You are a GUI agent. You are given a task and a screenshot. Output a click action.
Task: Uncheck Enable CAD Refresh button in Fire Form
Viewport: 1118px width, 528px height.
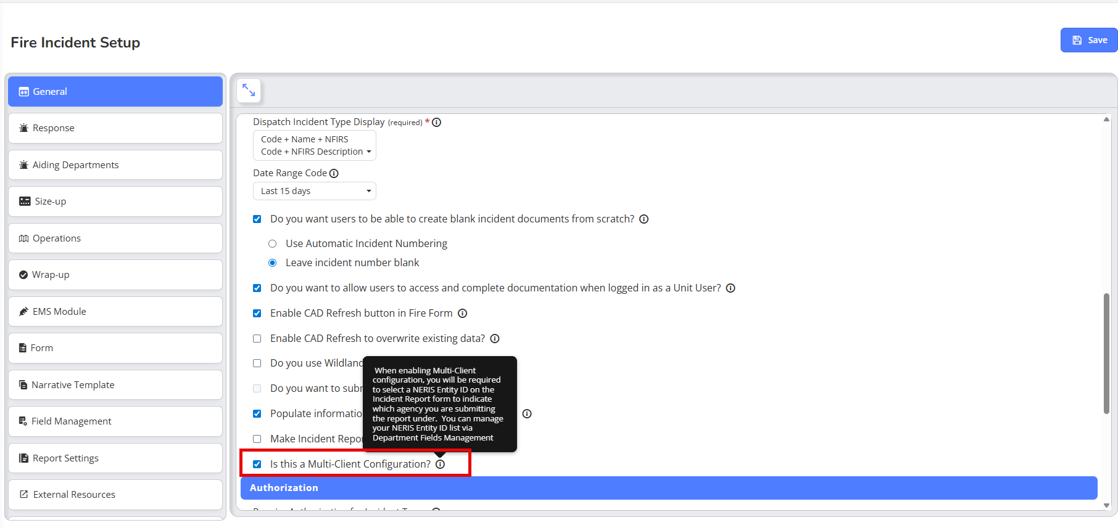tap(257, 313)
